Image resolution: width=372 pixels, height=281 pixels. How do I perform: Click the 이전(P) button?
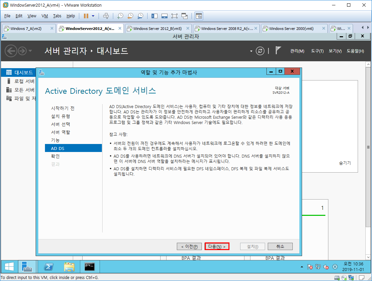[189, 246]
